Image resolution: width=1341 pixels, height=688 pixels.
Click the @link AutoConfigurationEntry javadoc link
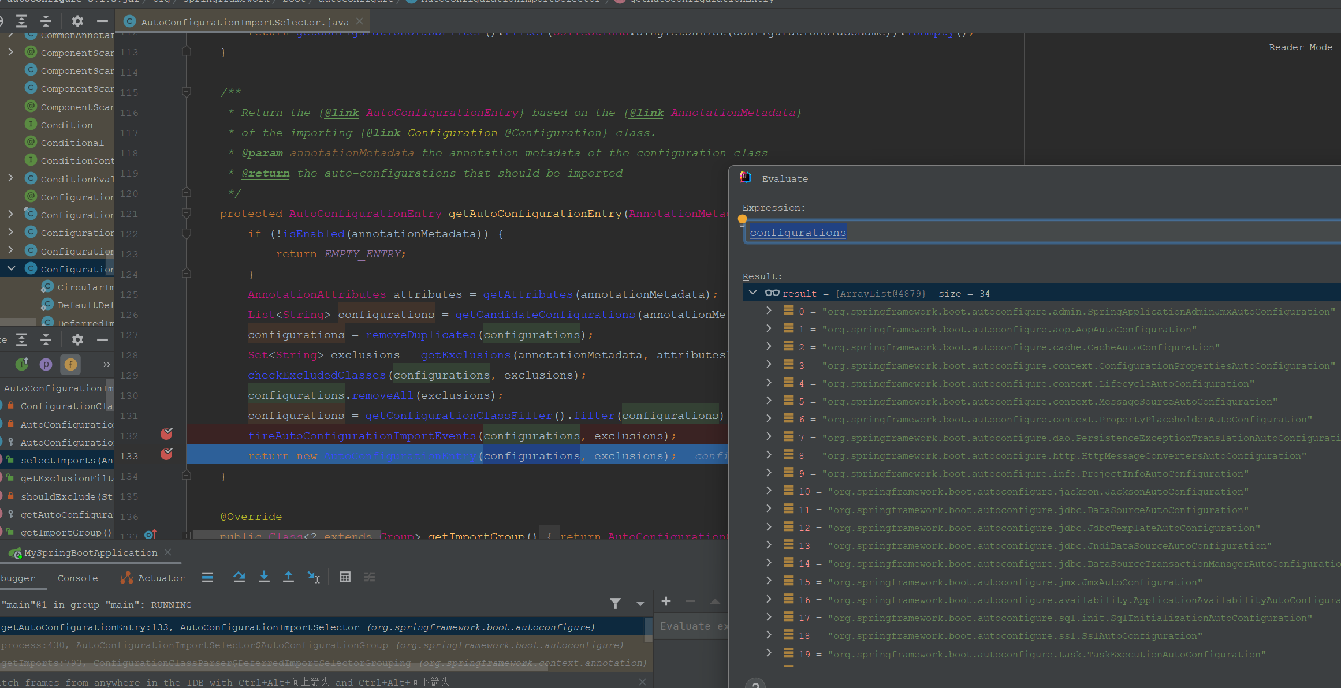(442, 113)
